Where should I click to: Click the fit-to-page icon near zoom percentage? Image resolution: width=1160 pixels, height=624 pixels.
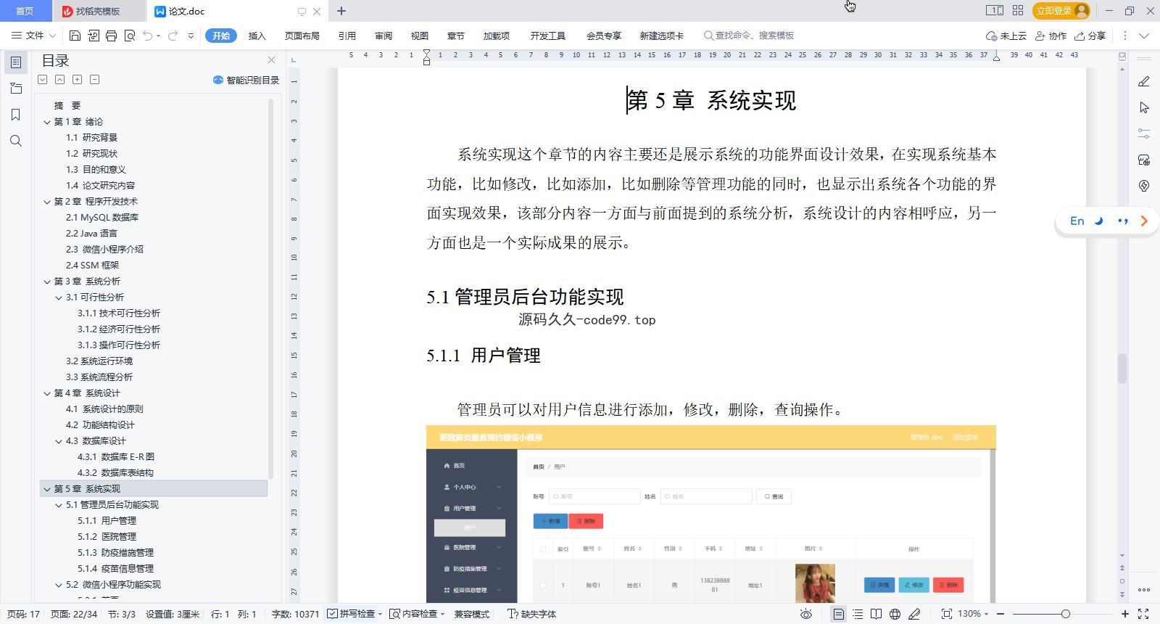click(947, 614)
